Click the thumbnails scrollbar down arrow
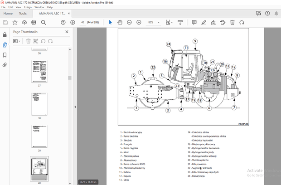This screenshot has height=185, width=281. click(70, 183)
